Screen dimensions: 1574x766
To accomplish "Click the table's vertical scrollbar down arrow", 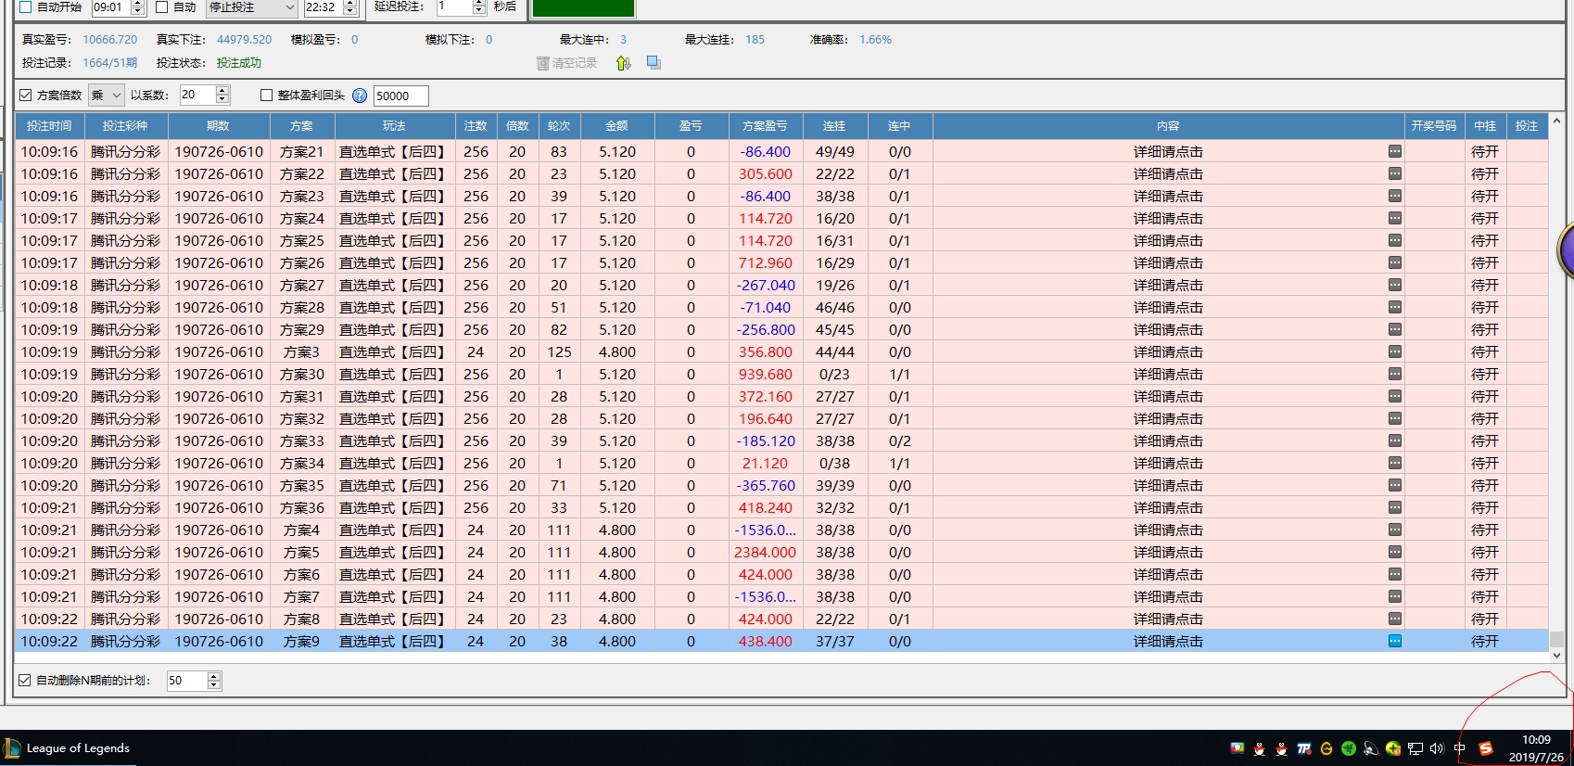I will [x=1556, y=655].
